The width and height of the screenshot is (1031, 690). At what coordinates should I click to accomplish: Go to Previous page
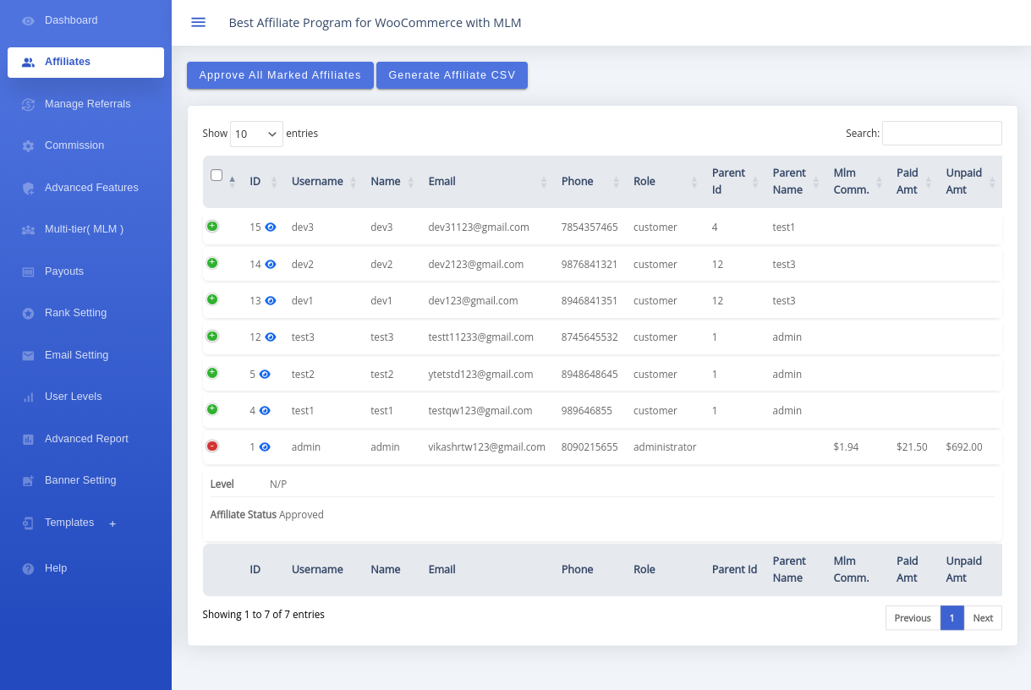913,618
